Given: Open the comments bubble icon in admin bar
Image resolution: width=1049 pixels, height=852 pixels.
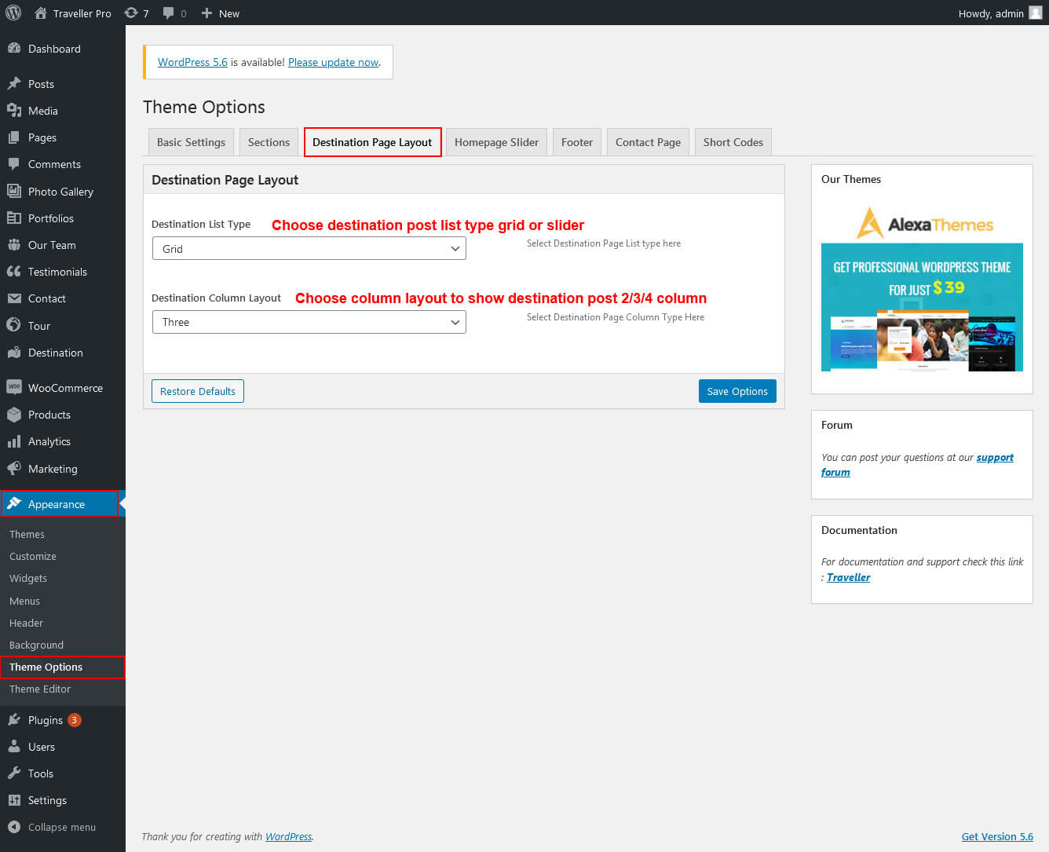Looking at the screenshot, I should point(169,13).
